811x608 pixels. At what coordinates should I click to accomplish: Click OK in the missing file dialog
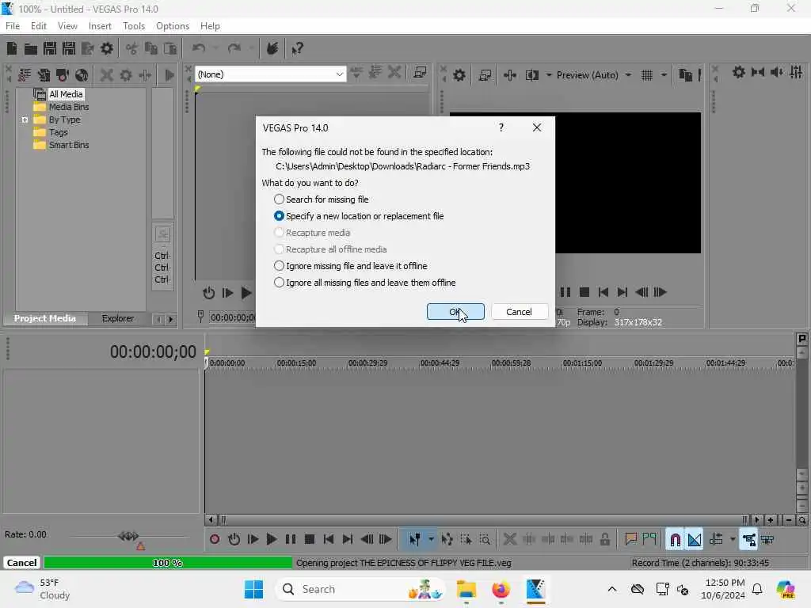point(455,312)
